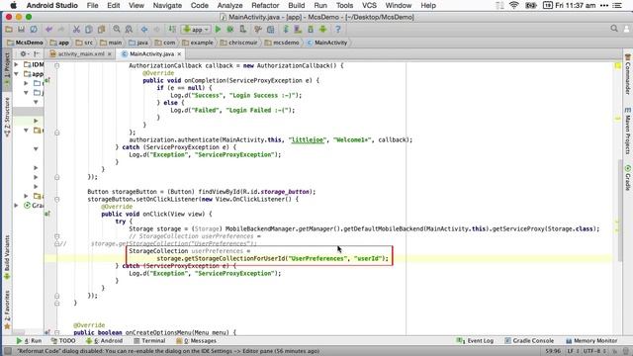Open the Project Structure icon
Screen dimensions: 633x356
pos(270,29)
